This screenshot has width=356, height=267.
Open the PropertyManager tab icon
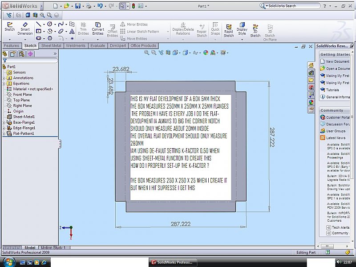[13, 54]
